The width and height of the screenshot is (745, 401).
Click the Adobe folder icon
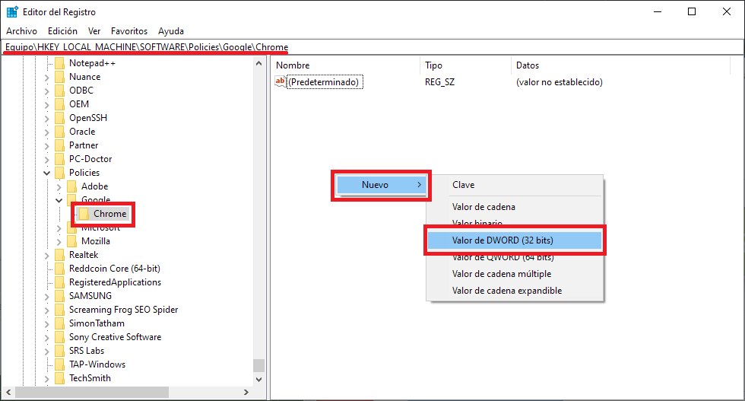[71, 186]
